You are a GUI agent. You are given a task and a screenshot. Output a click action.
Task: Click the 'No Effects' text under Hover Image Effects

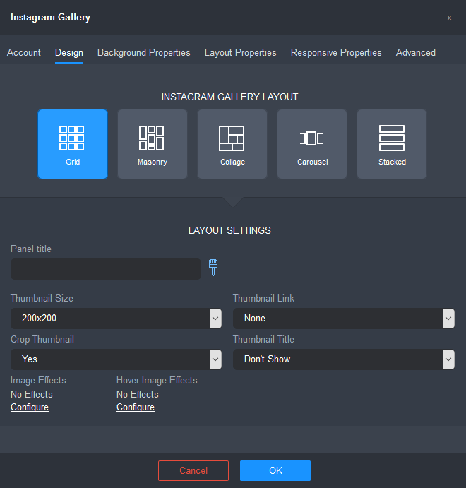[138, 394]
